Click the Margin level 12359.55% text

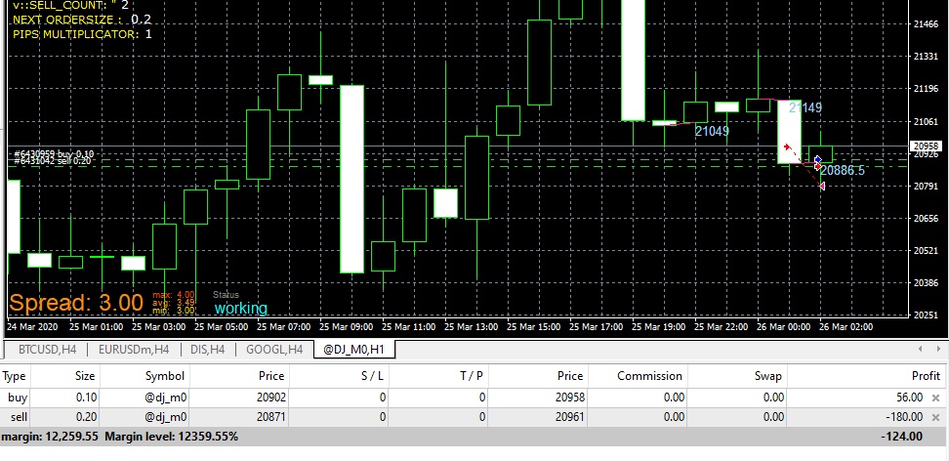pos(171,437)
